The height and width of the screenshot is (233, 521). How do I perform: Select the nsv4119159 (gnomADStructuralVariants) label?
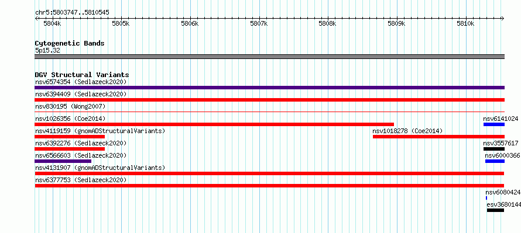[x=100, y=131]
